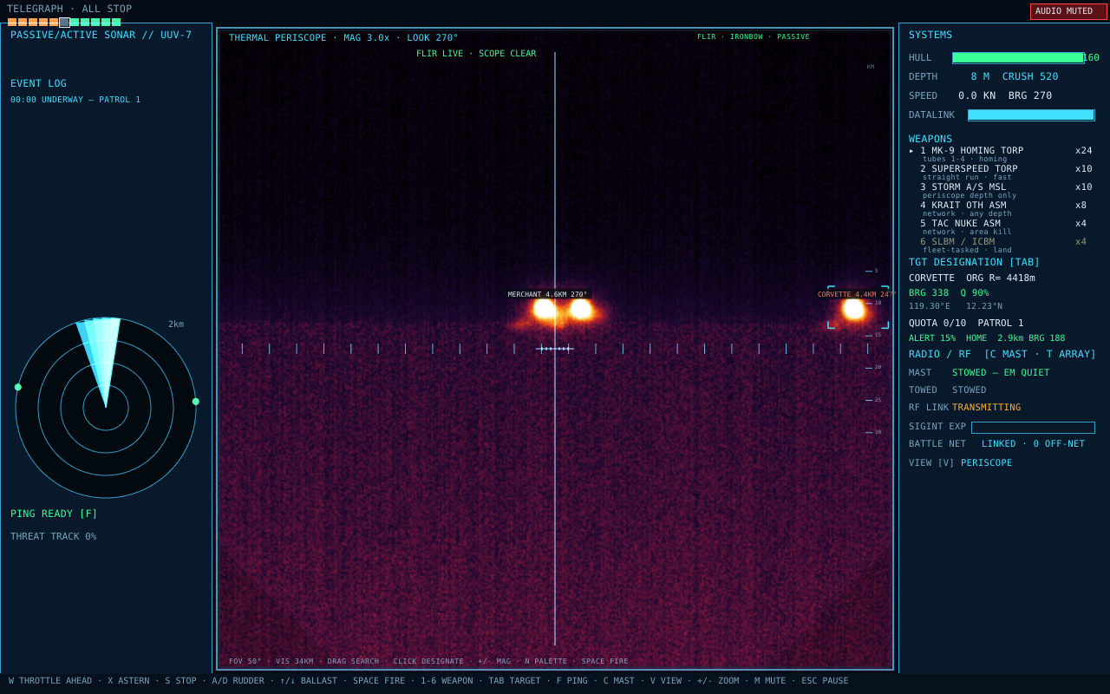Viewport: 1110px width, 694px height.
Task: Click the green HULL integrity bar
Action: coord(1018,58)
